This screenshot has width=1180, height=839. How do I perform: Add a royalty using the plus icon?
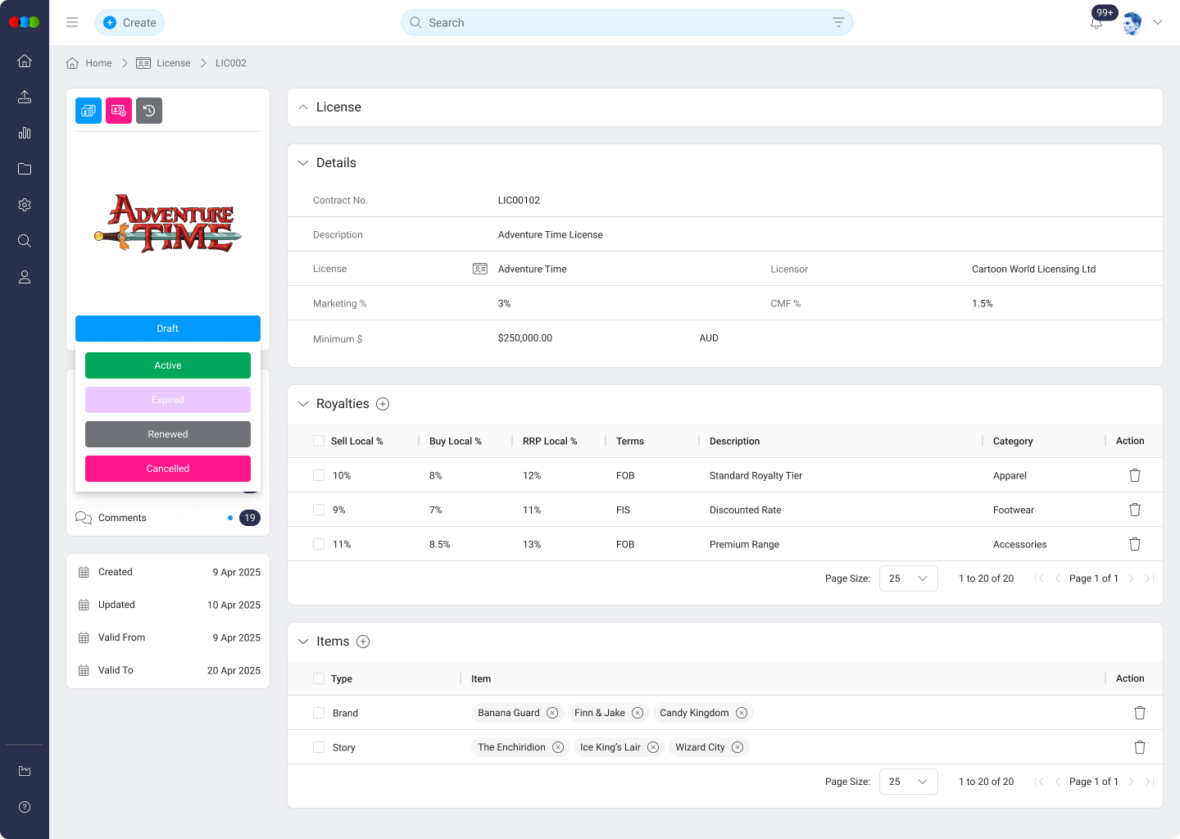click(382, 403)
